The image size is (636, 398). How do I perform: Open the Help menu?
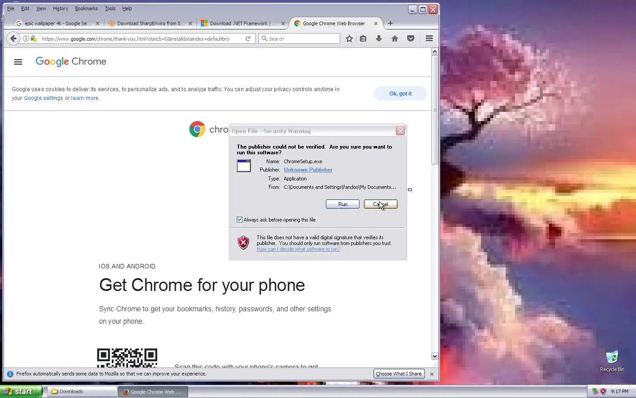(127, 8)
